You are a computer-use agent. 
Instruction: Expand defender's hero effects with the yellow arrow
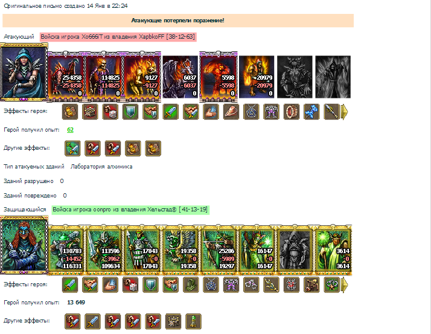(x=345, y=284)
